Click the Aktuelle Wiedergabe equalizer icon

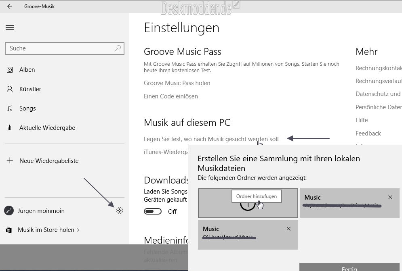9,128
